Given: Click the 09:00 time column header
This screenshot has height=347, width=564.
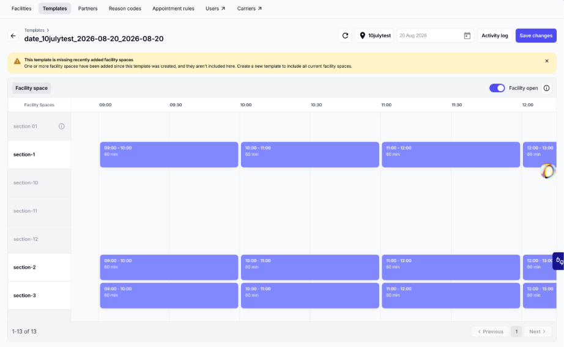Looking at the screenshot, I should pyautogui.click(x=105, y=105).
